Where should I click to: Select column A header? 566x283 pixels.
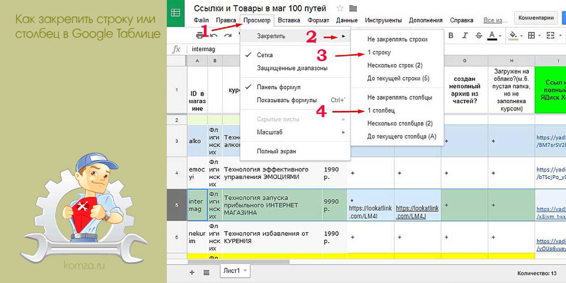[198, 61]
